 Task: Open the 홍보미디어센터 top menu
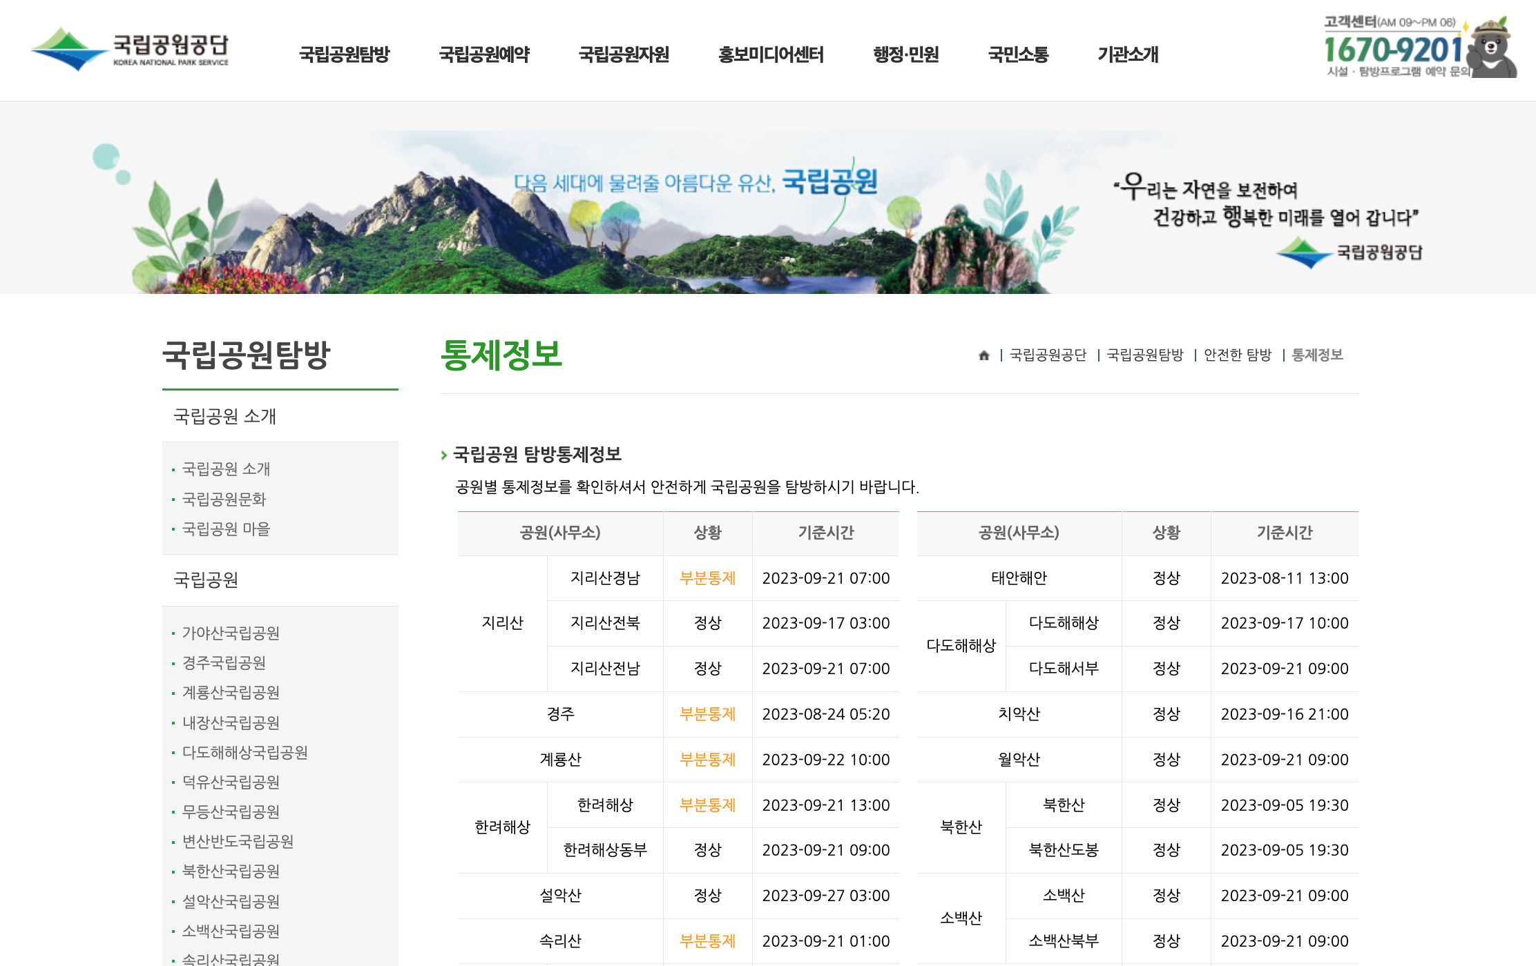pyautogui.click(x=771, y=54)
